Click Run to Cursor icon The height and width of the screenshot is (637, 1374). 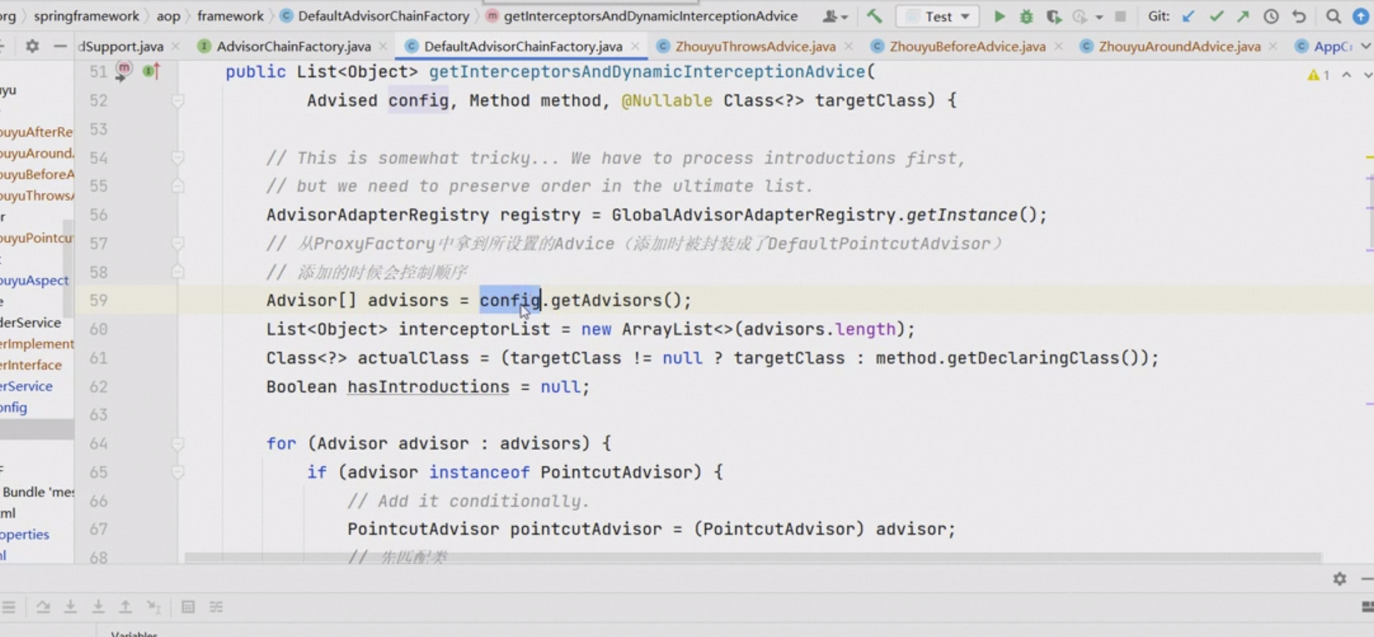[154, 607]
